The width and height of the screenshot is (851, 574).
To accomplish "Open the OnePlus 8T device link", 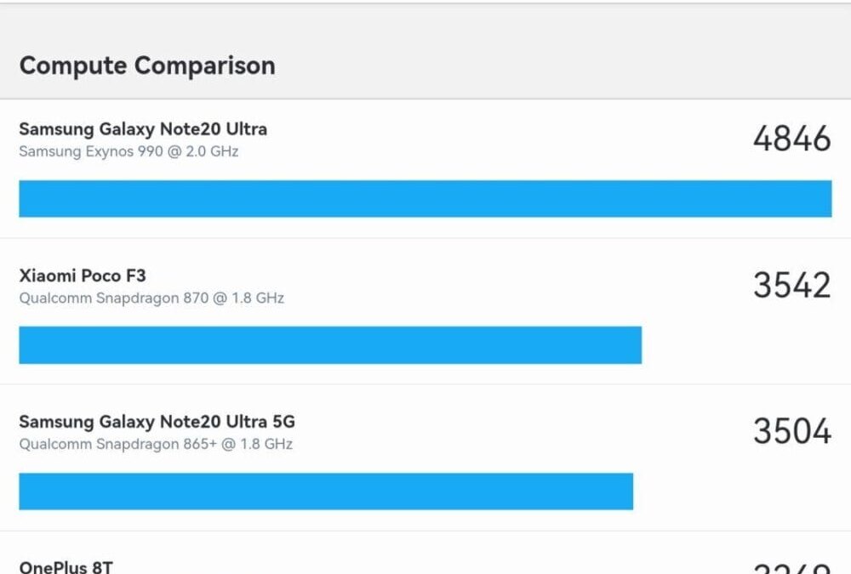I will coord(66,566).
